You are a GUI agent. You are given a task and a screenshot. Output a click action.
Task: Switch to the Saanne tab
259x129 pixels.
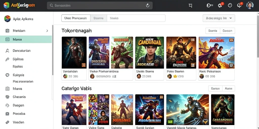98,18
